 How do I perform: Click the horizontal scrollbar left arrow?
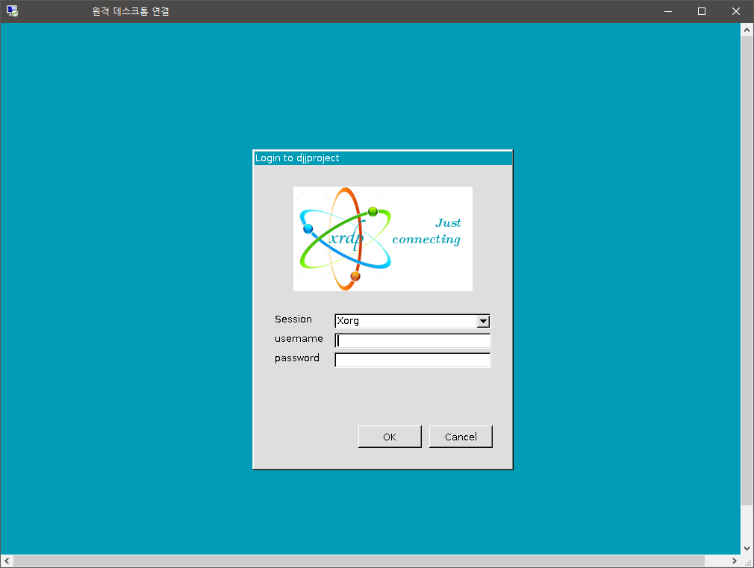click(7, 561)
